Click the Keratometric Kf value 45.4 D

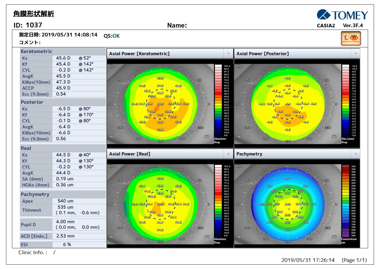[x=63, y=64]
